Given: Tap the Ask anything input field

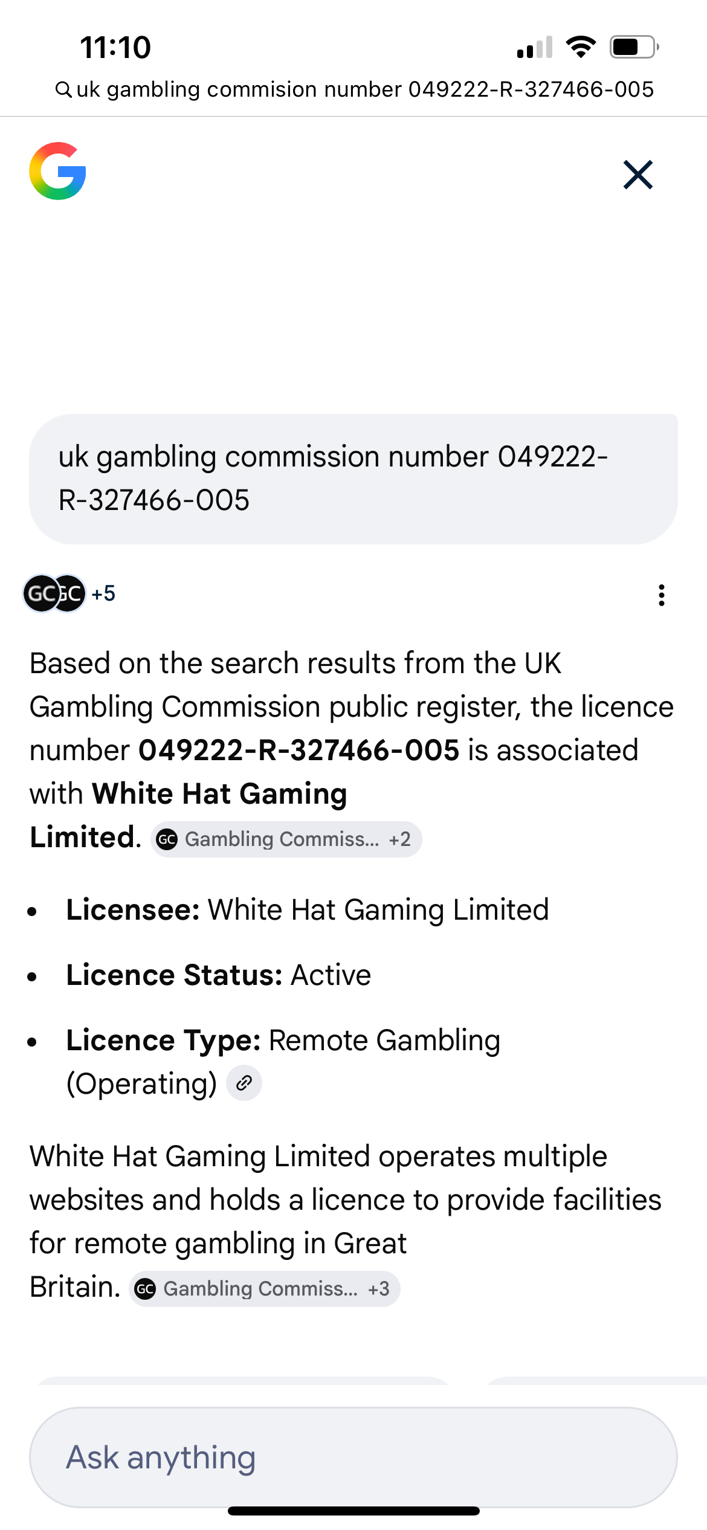Looking at the screenshot, I should [353, 1457].
